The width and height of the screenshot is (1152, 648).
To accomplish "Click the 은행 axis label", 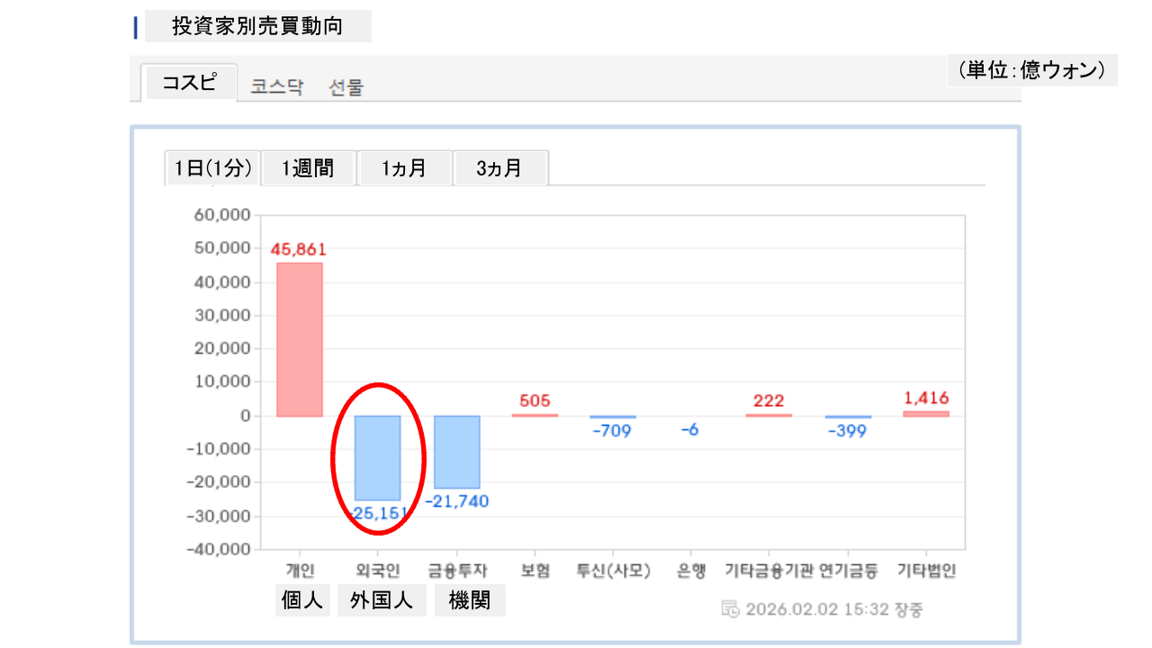I will [x=691, y=571].
